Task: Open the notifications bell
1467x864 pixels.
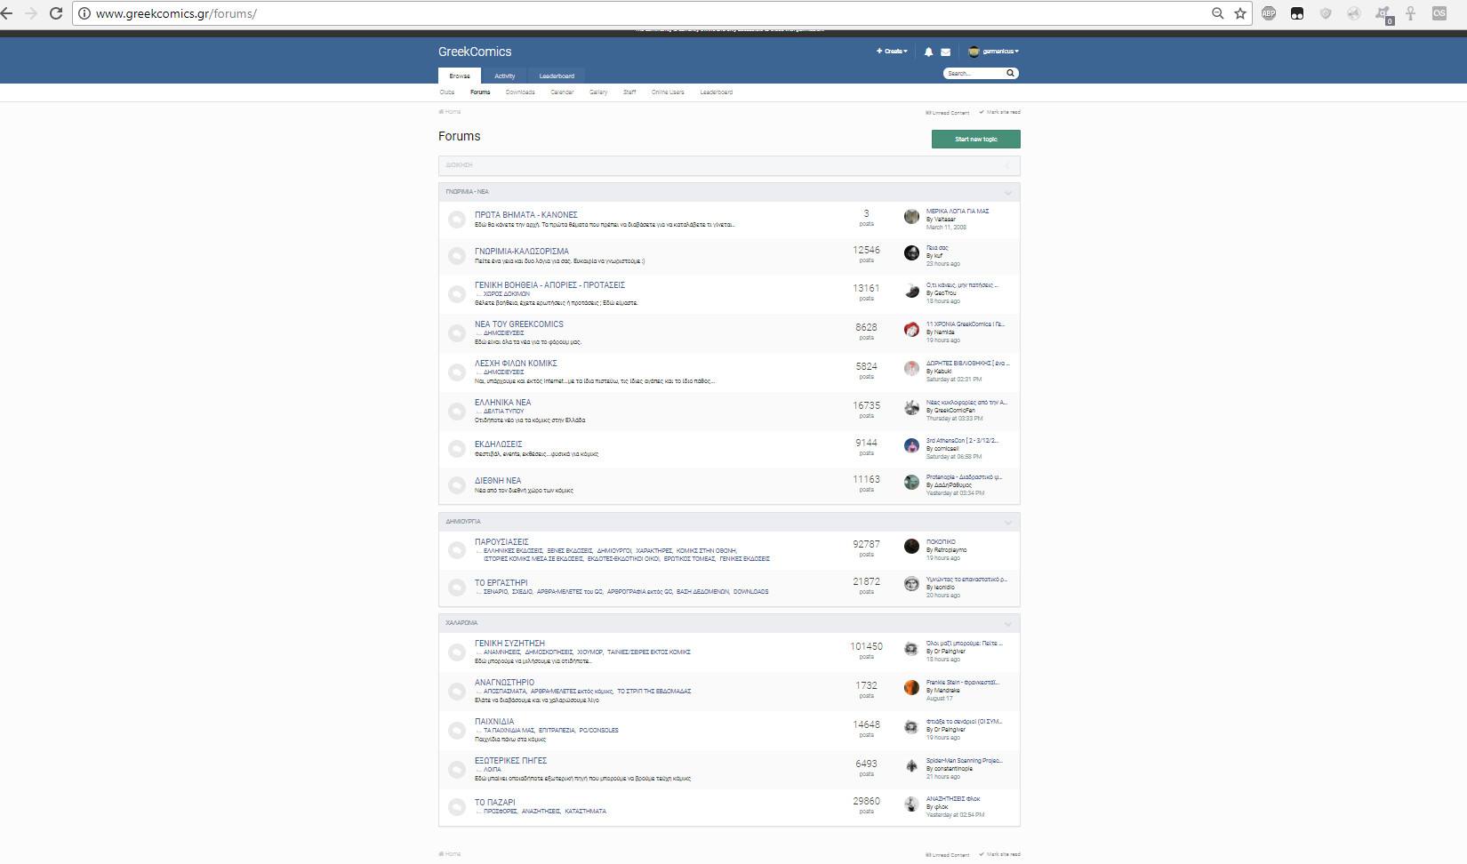Action: click(928, 52)
